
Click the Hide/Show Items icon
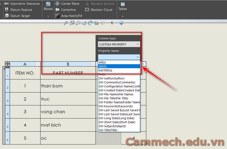pos(112,23)
